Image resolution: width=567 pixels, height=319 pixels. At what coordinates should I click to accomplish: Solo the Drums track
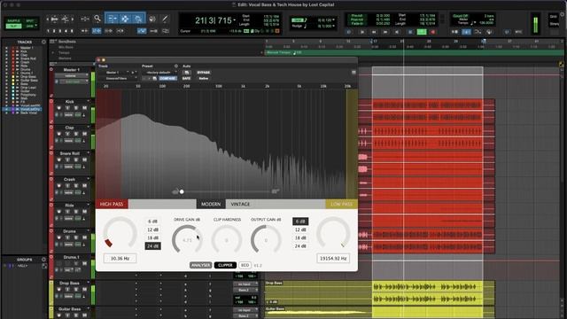[x=76, y=237]
